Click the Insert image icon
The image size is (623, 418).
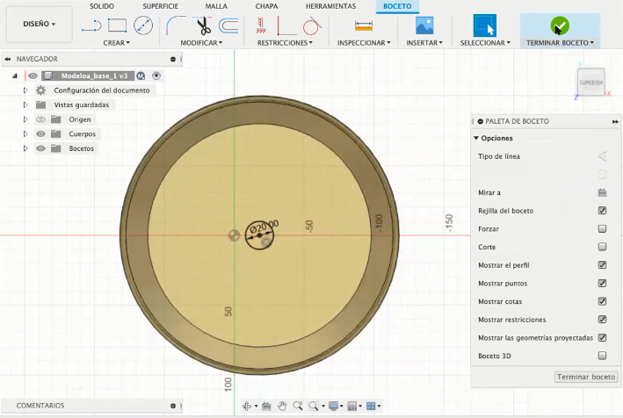(424, 25)
